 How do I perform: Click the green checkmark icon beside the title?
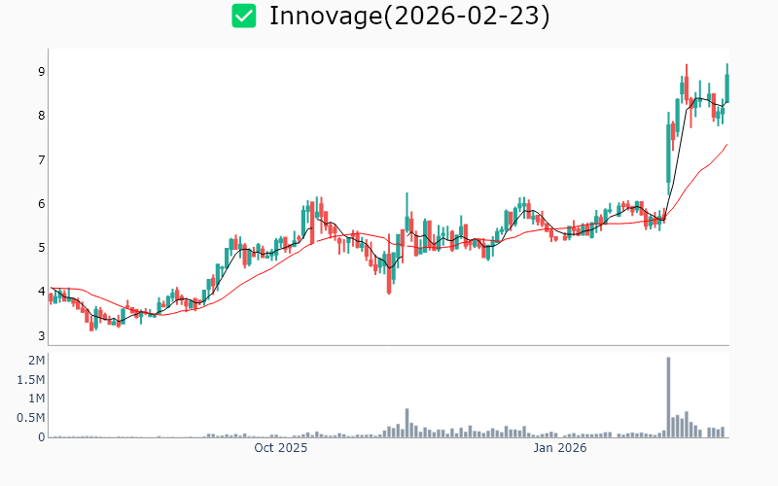coord(244,17)
